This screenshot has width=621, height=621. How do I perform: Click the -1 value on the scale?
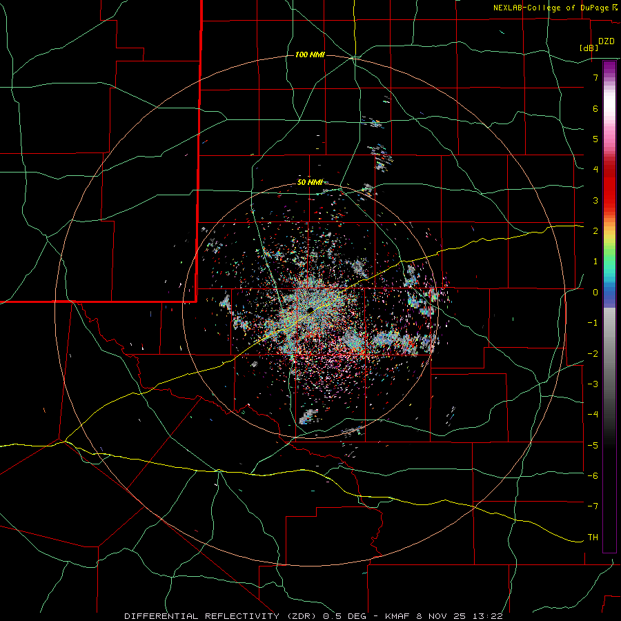coord(593,322)
